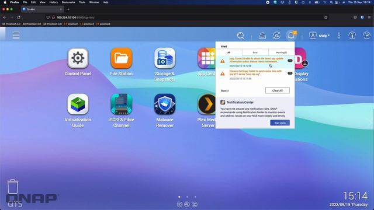
Task: Open the History menu
Action: point(53,2)
